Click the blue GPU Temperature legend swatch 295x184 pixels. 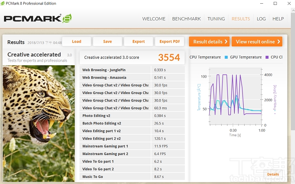(x=226, y=57)
